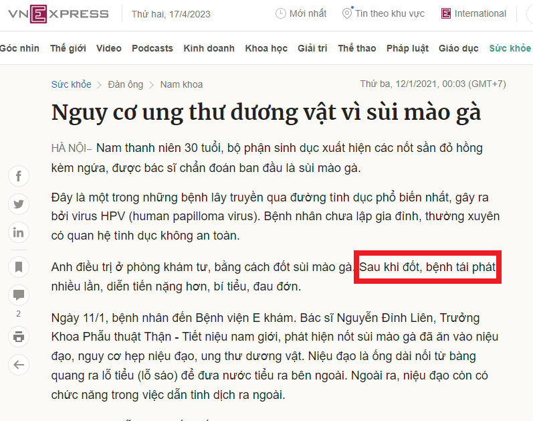Share article on LinkedIn
This screenshot has height=421, width=533.
[x=19, y=233]
